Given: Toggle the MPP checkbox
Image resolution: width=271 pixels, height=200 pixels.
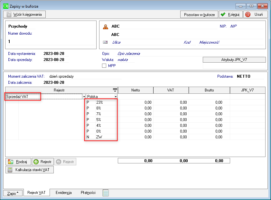Looking at the screenshot, I should [x=104, y=66].
